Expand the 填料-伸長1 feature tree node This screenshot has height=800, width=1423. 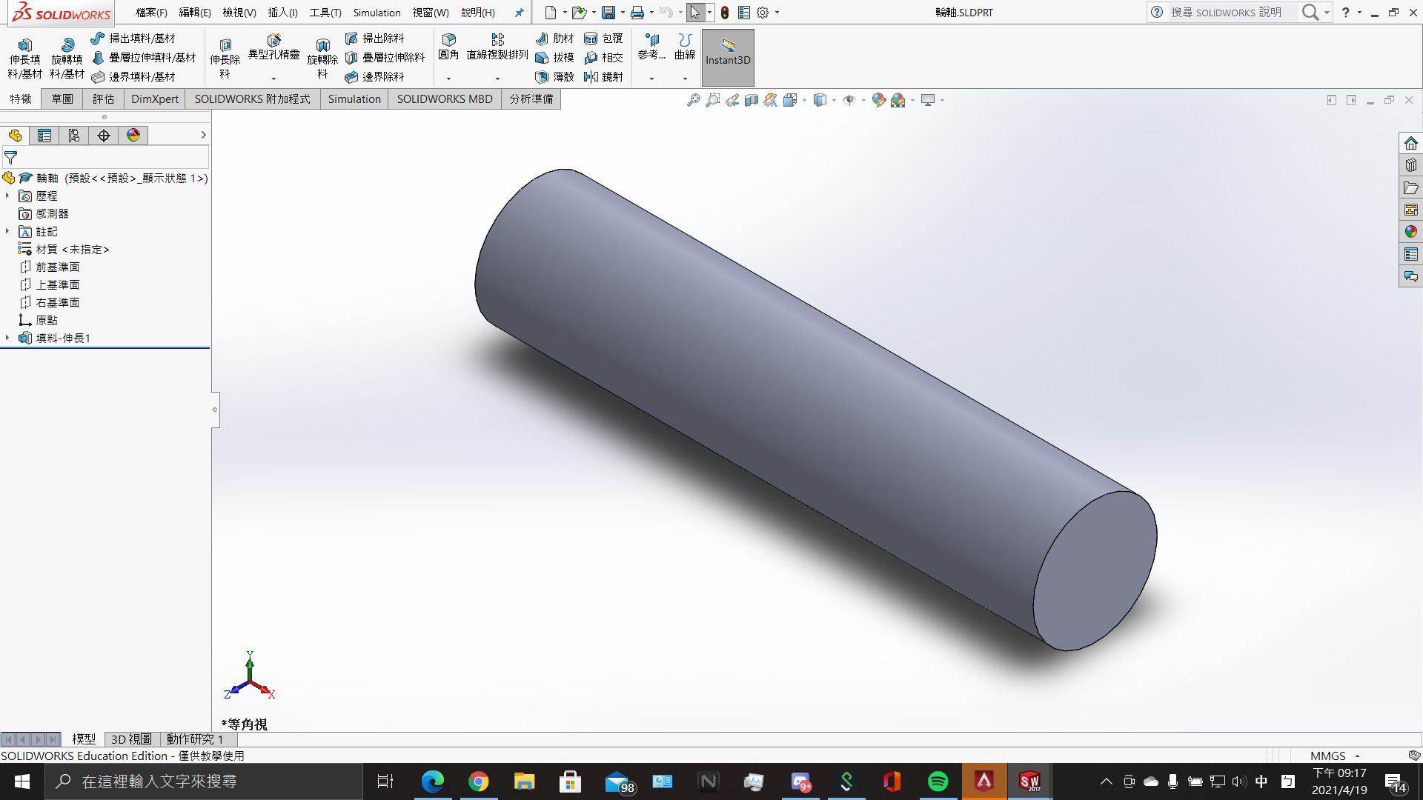tap(7, 338)
